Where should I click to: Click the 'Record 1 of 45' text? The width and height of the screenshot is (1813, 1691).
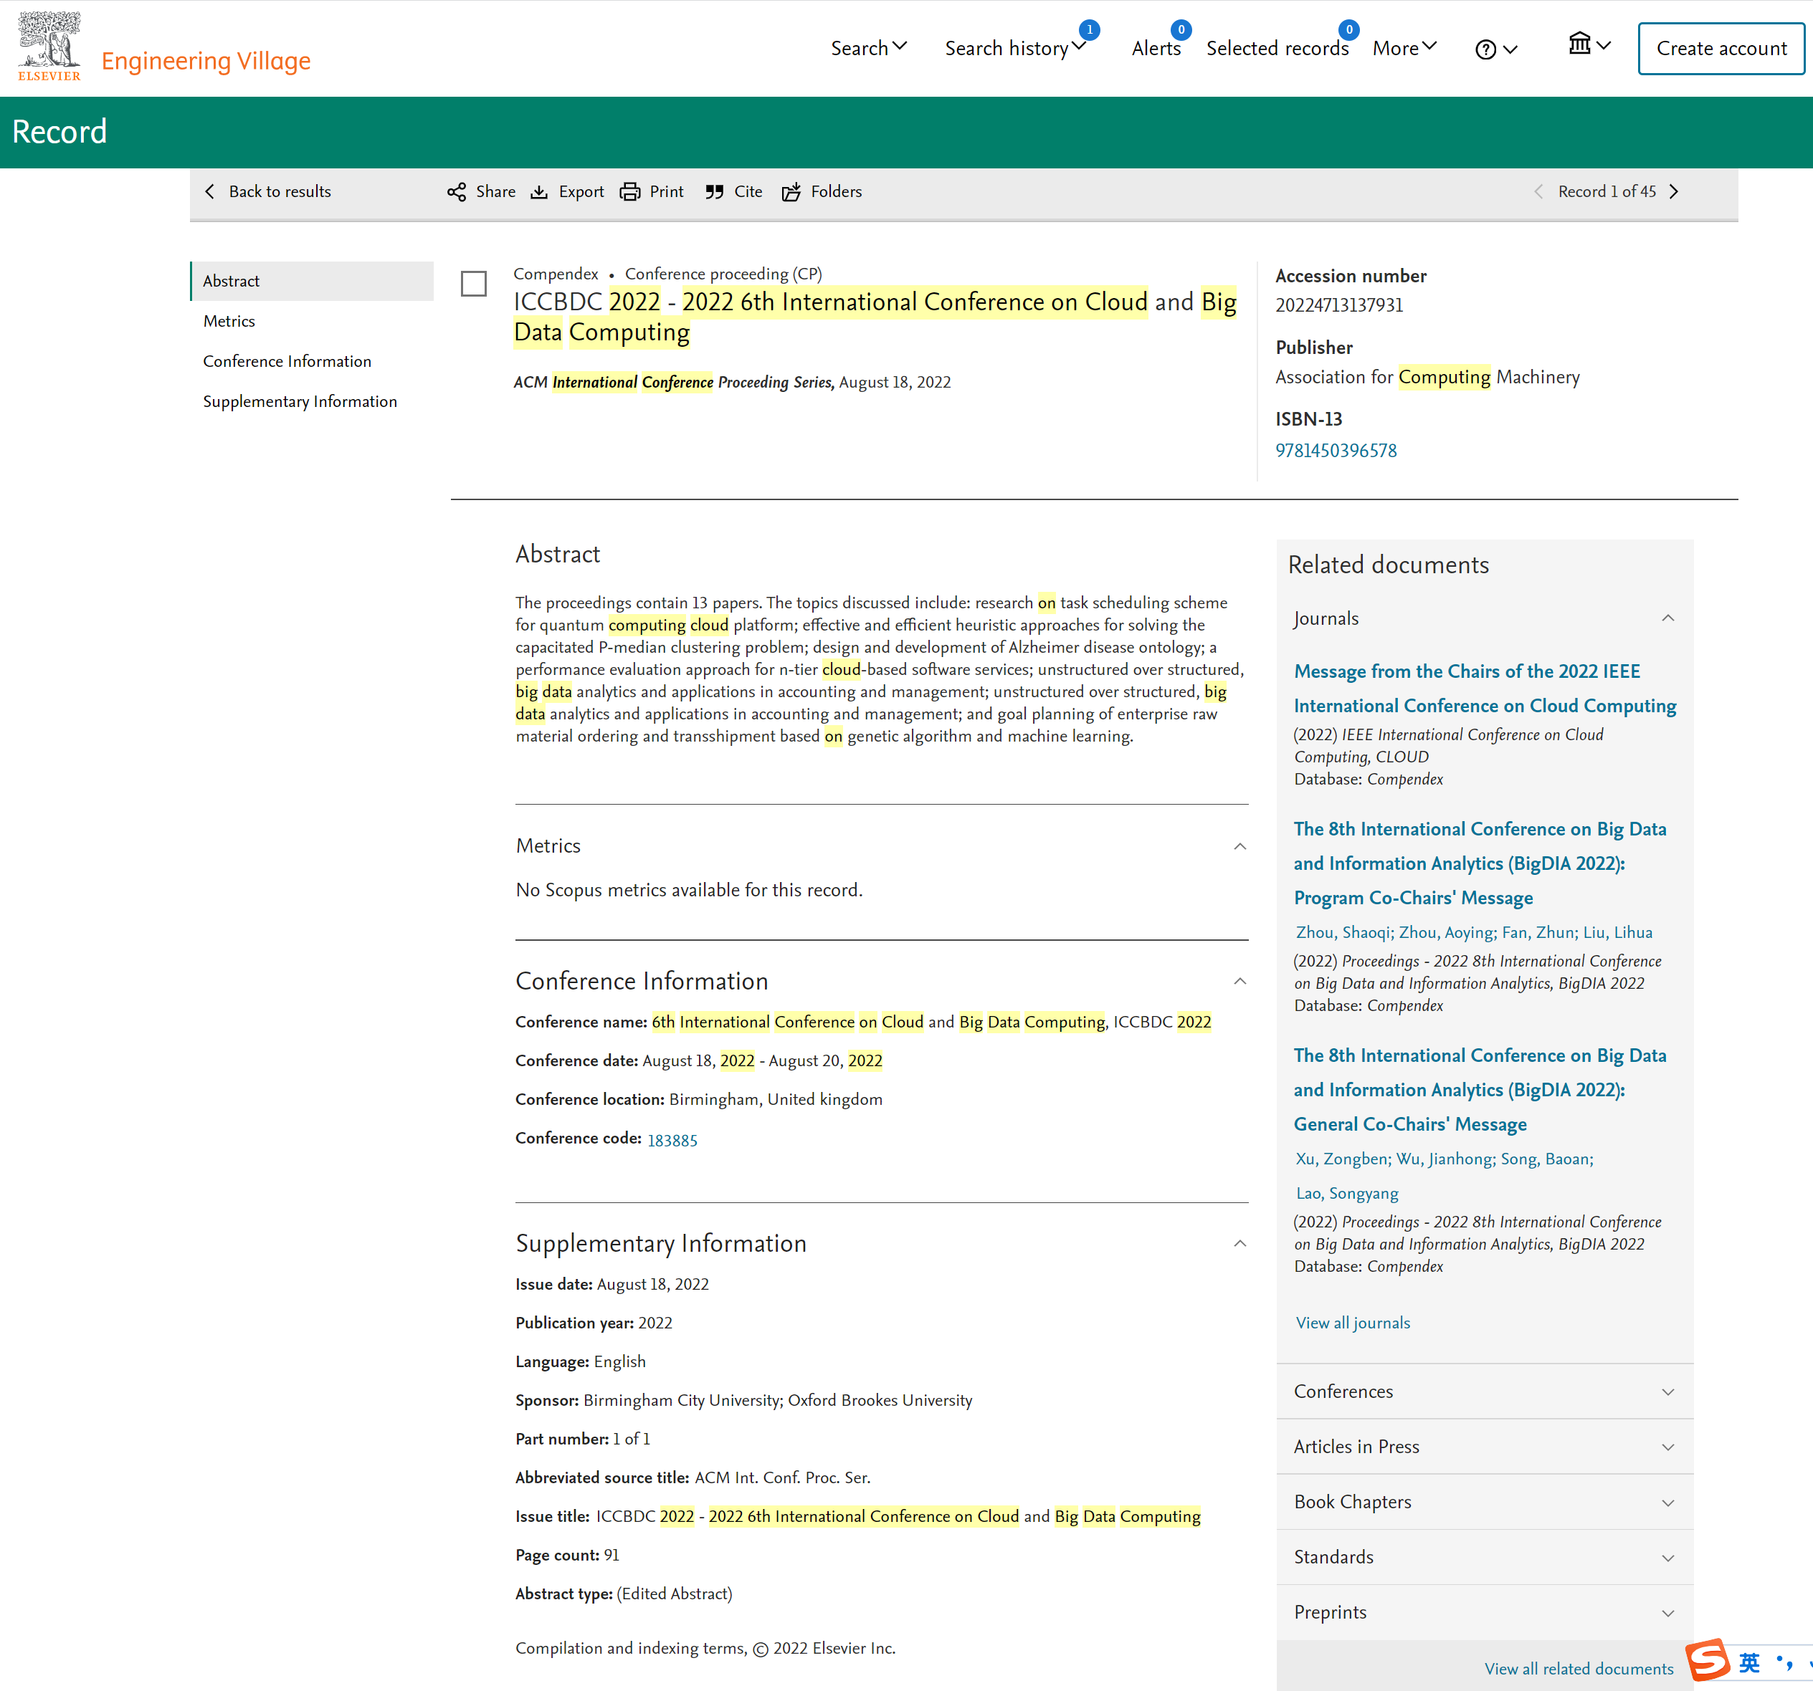pyautogui.click(x=1606, y=191)
